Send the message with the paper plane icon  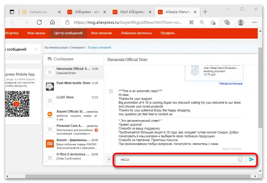pyautogui.click(x=252, y=160)
